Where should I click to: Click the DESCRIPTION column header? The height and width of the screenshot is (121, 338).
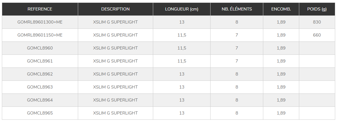pos(115,9)
